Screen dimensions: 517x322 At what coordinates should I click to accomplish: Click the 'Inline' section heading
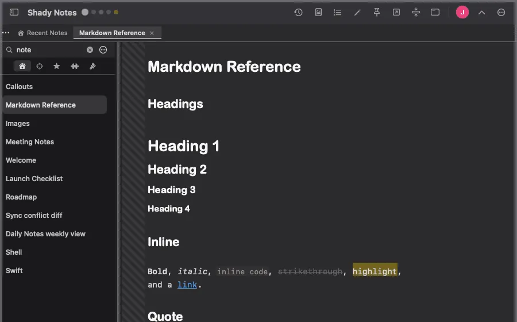coord(164,242)
